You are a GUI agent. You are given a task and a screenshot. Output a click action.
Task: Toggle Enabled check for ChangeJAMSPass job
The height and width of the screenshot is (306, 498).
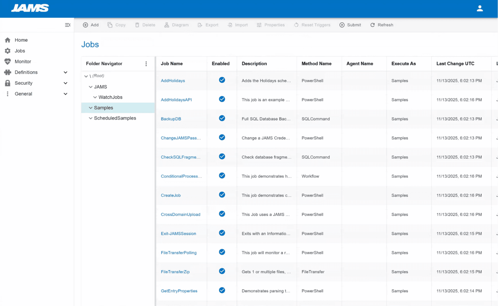pos(222,137)
